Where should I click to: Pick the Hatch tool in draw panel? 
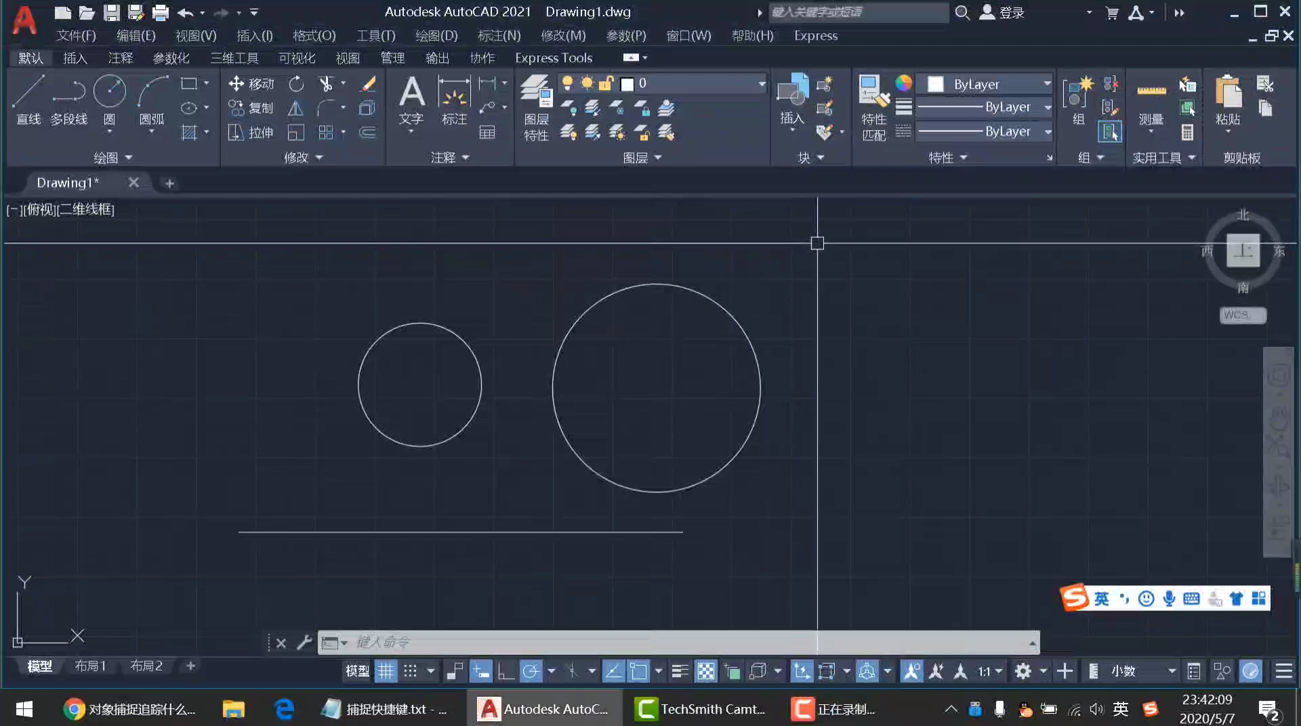189,133
